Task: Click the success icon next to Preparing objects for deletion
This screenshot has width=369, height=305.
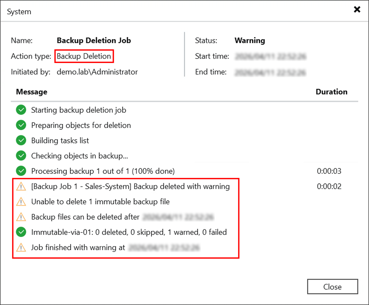Action: 20,125
